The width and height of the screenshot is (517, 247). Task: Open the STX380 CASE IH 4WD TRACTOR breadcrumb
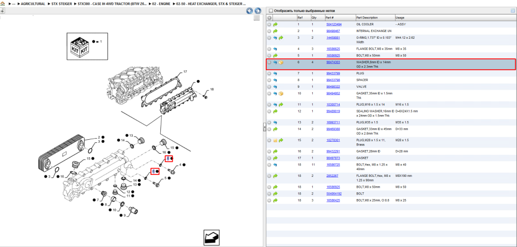point(112,4)
